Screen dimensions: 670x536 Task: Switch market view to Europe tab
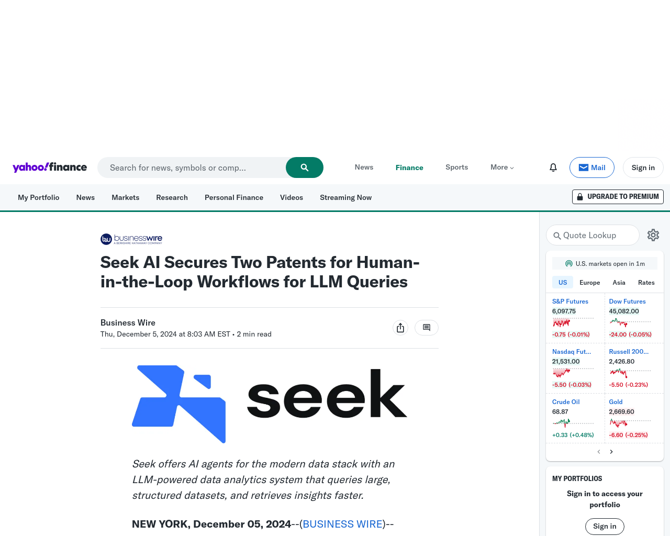pos(589,283)
